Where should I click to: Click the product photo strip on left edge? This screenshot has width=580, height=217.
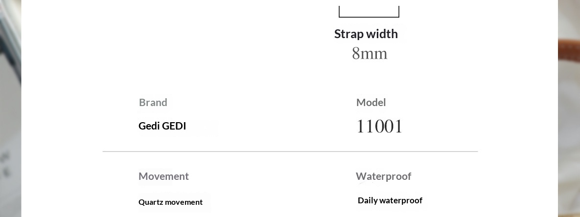tap(10, 108)
